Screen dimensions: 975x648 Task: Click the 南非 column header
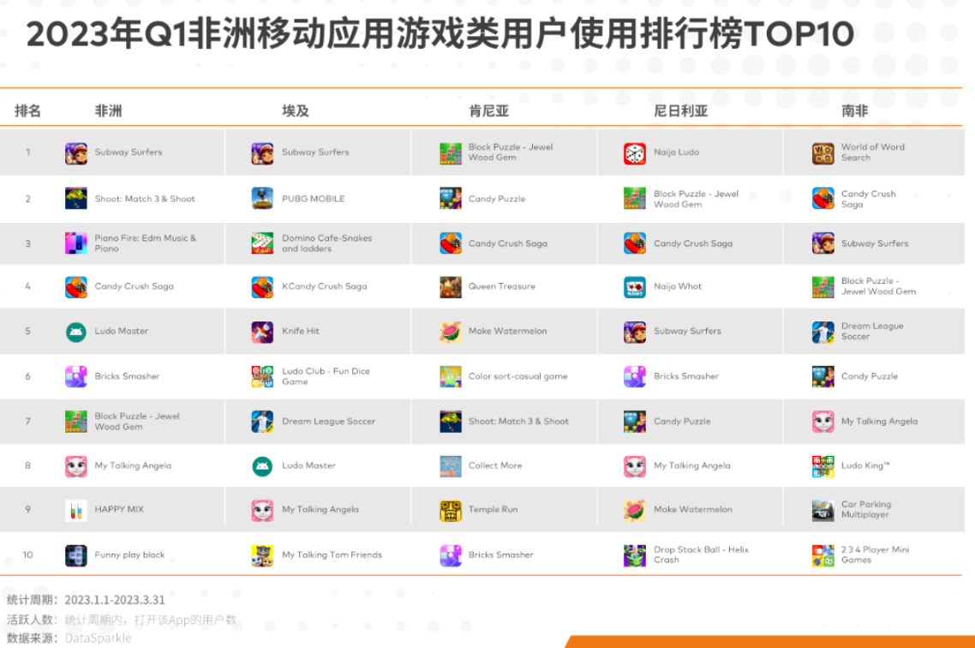[854, 111]
